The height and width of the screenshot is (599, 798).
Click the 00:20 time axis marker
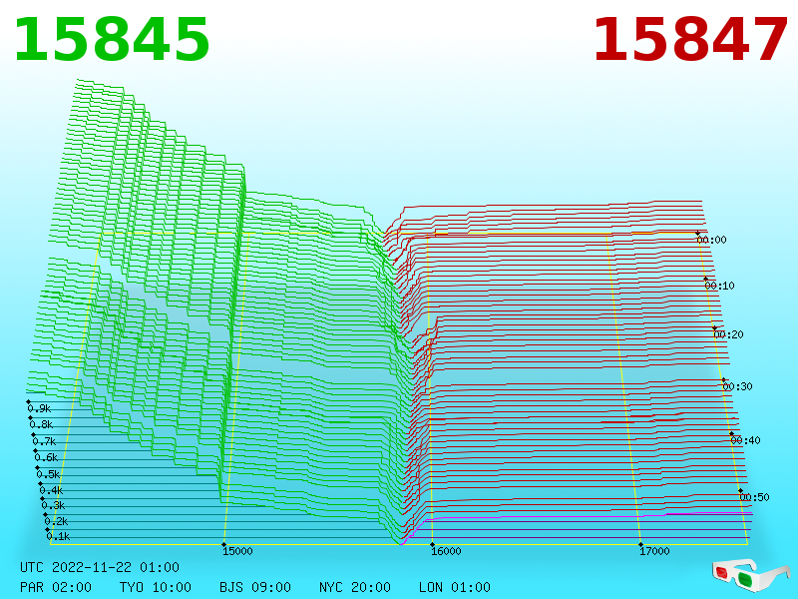[x=729, y=334]
